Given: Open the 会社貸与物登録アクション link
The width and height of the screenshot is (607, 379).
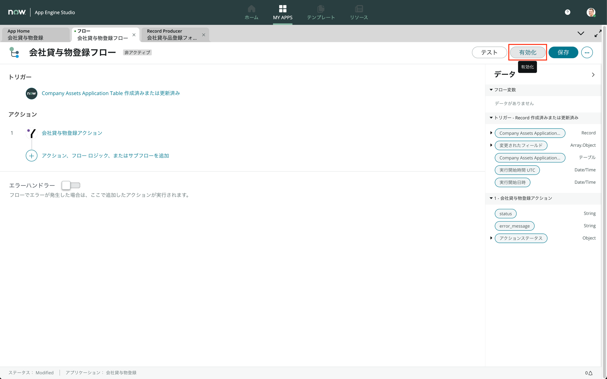Looking at the screenshot, I should click(x=72, y=133).
